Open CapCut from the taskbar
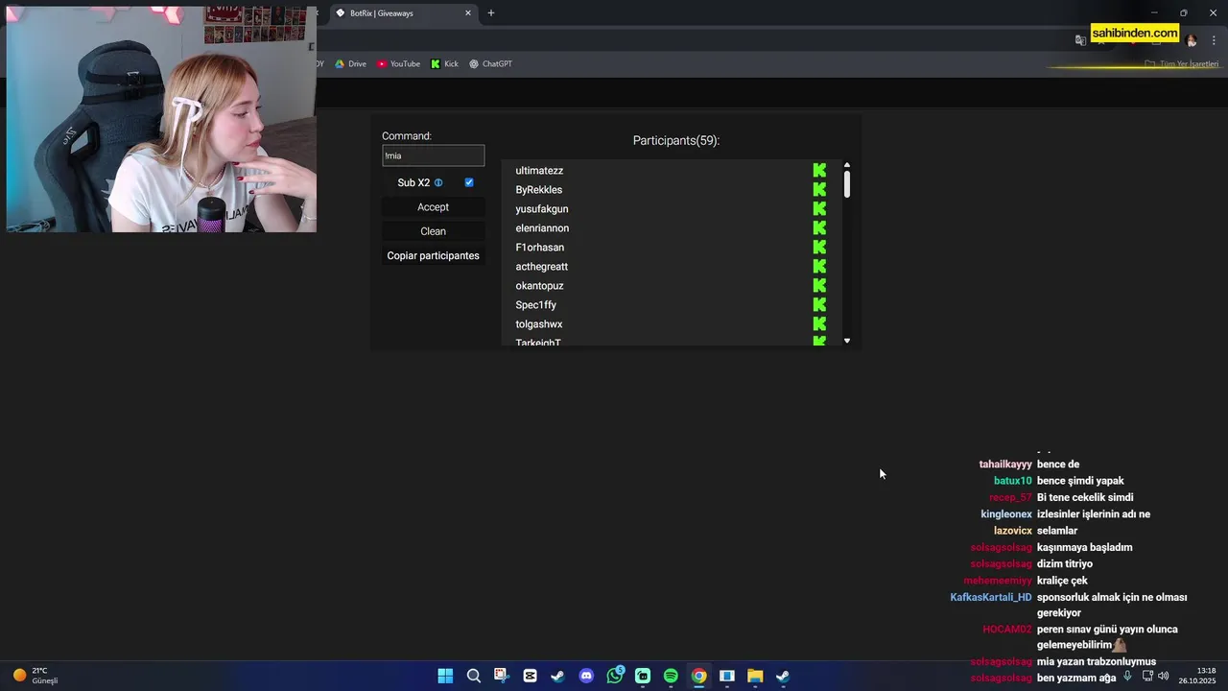The width and height of the screenshot is (1228, 691). click(530, 676)
